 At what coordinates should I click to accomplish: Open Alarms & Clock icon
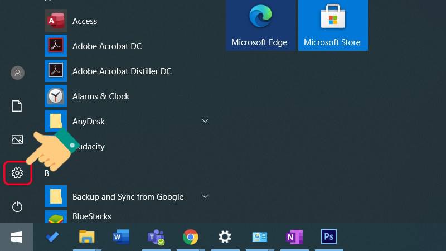click(56, 96)
